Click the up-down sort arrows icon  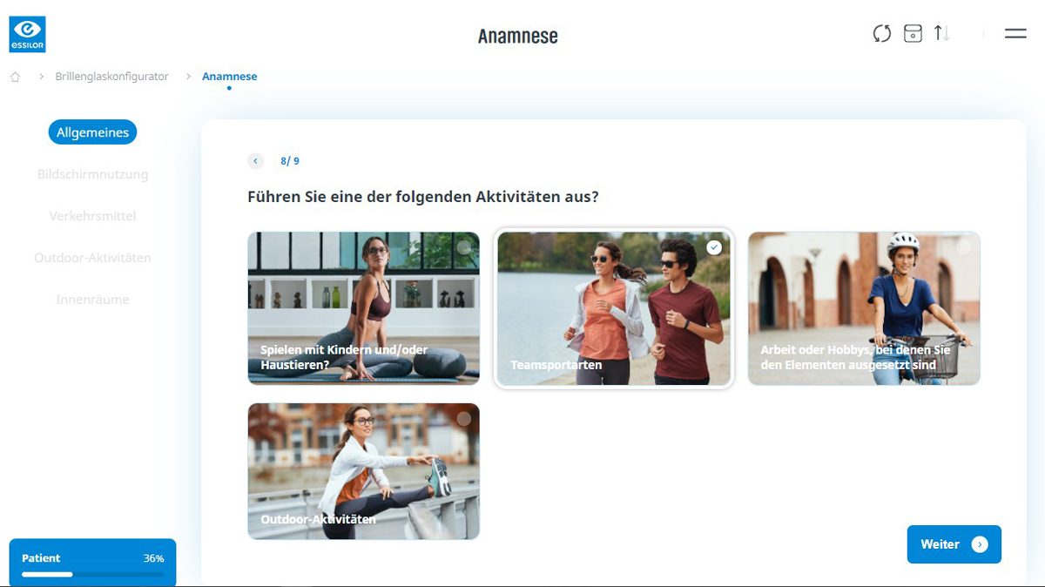[x=941, y=34]
